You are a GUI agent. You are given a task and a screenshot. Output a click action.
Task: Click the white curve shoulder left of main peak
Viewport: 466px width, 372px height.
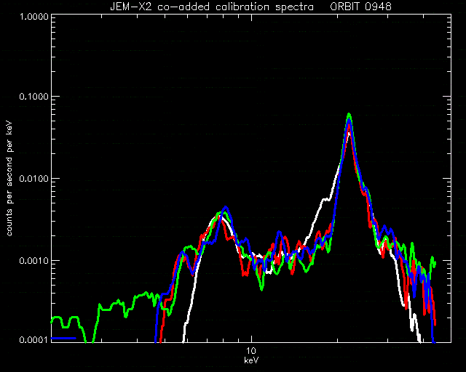(326, 199)
